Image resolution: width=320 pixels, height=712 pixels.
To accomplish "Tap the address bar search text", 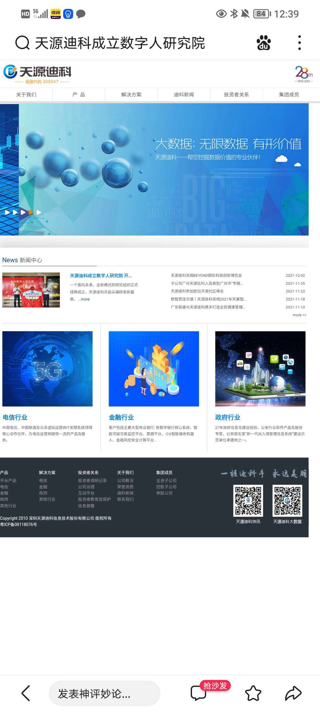I will point(120,43).
